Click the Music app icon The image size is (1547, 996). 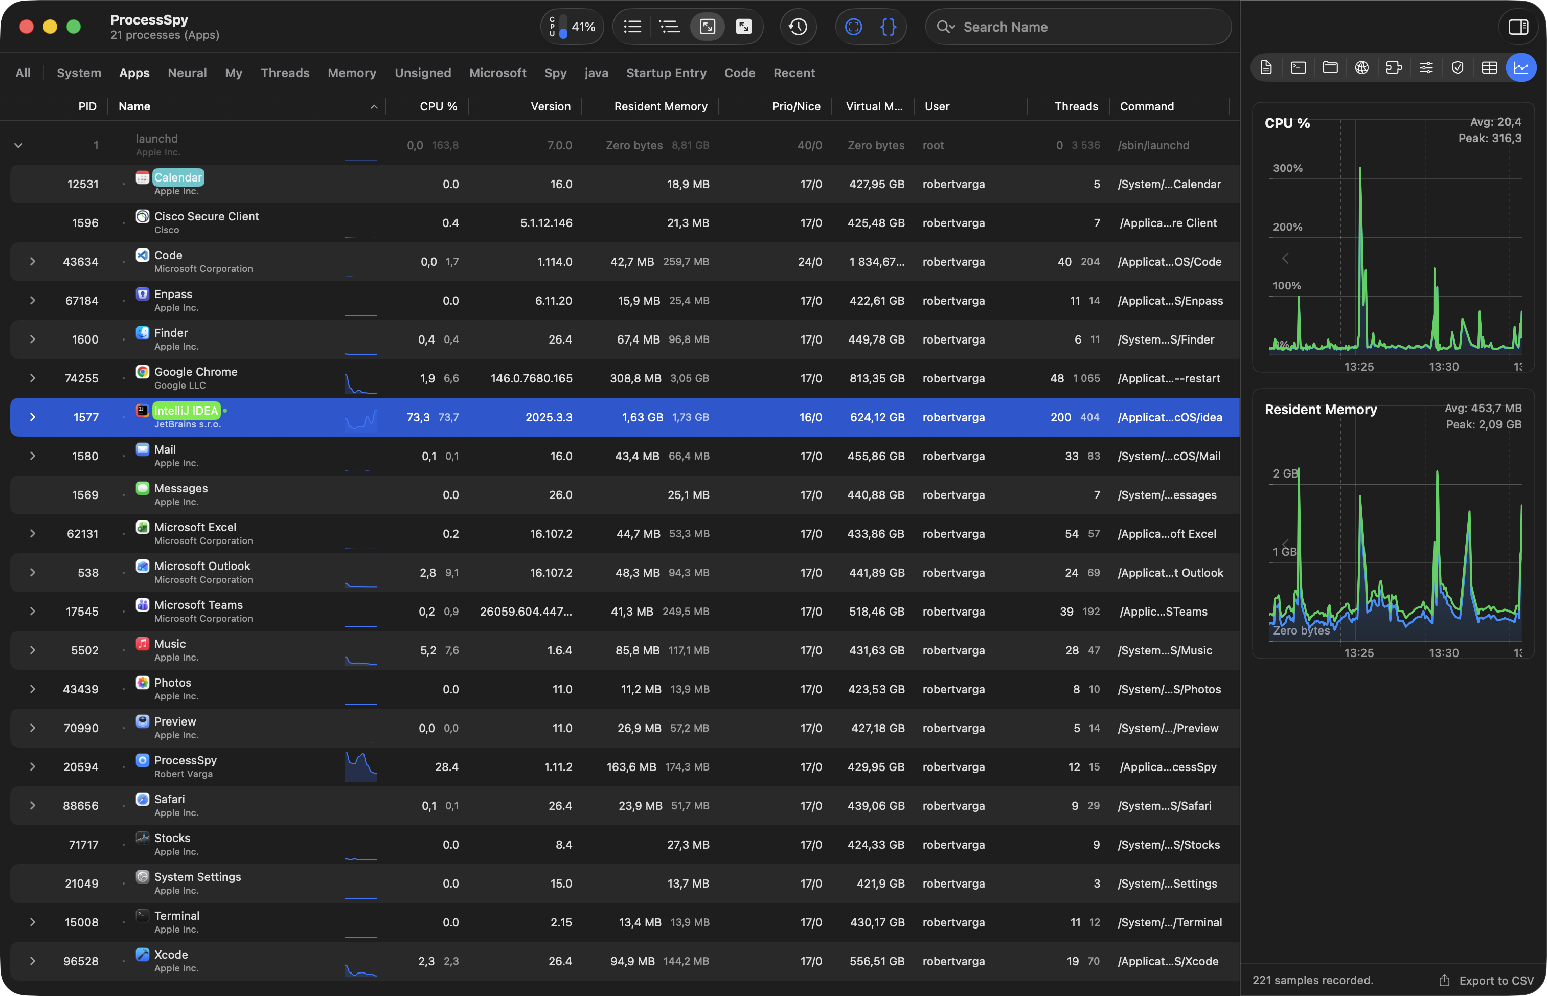click(x=142, y=644)
